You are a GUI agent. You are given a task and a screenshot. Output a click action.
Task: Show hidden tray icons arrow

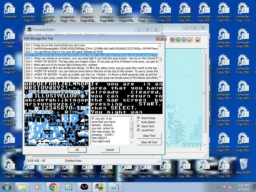212,187
